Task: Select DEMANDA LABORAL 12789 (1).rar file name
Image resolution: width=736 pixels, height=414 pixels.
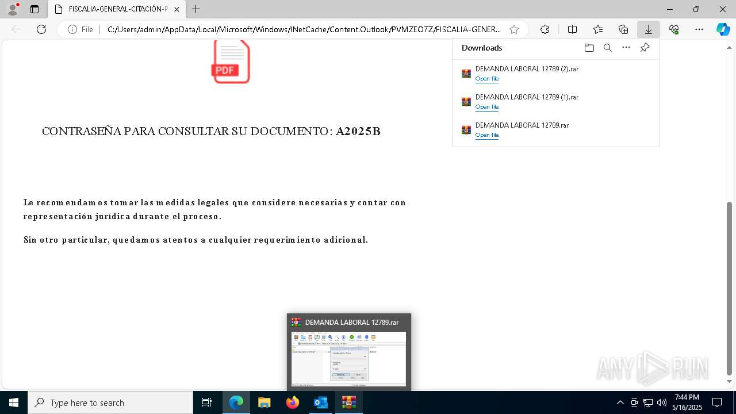Action: (527, 97)
